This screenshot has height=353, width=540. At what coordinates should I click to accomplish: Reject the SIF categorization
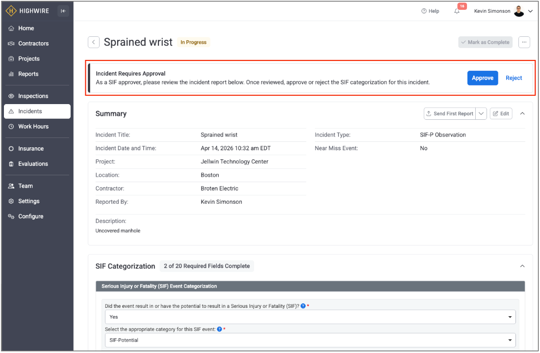click(514, 78)
